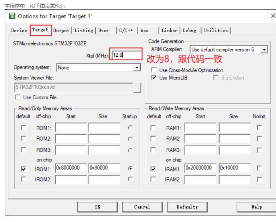Viewport: 276px width, 222px height.
Task: Click the RAM2 Size field
Action: click(235, 139)
